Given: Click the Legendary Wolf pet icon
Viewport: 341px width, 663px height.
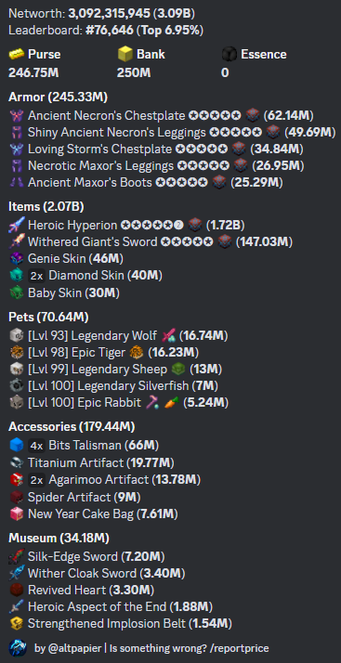Looking at the screenshot, I should click(x=17, y=336).
